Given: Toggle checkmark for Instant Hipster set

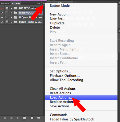Looking at the screenshot, I should [2, 22].
